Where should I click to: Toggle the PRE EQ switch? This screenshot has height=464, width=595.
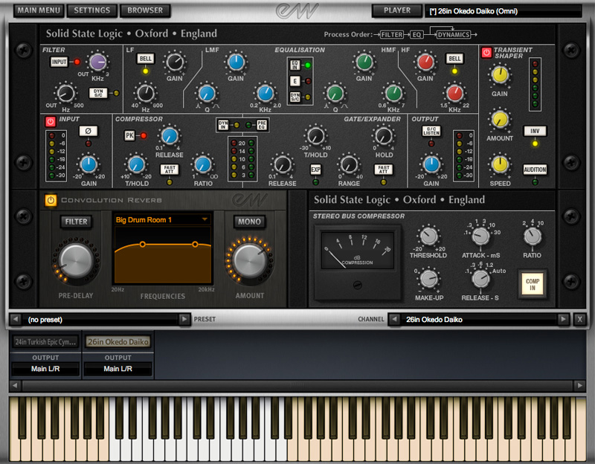click(262, 125)
